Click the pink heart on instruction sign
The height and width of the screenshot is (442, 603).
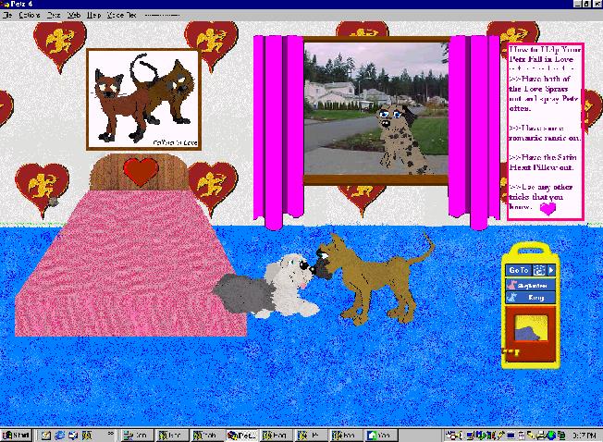point(548,210)
